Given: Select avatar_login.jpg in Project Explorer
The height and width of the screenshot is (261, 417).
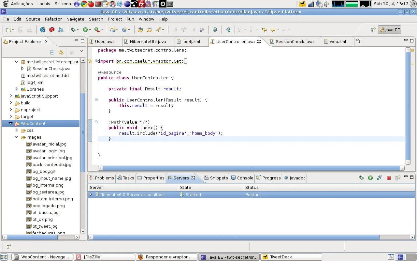Looking at the screenshot, I should 49,151.
